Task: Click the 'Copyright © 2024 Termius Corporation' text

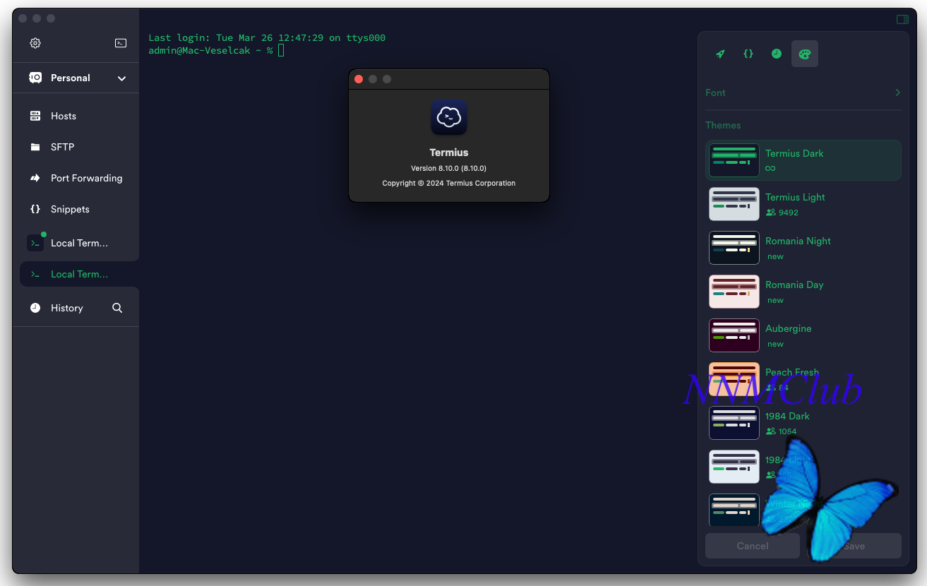Action: pyautogui.click(x=449, y=183)
